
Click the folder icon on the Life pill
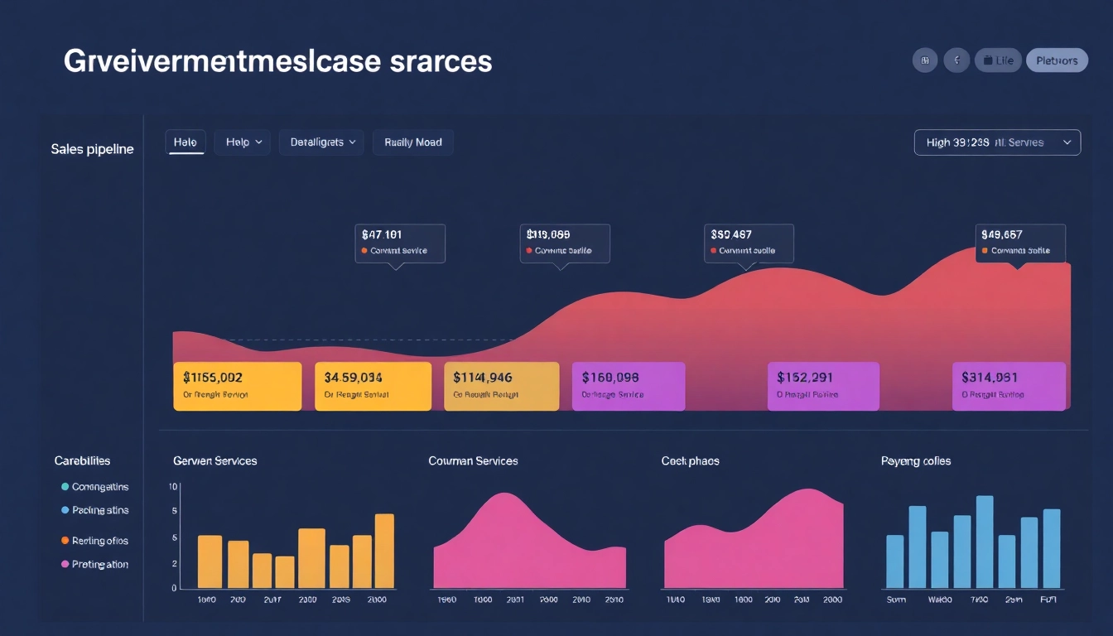click(x=986, y=60)
